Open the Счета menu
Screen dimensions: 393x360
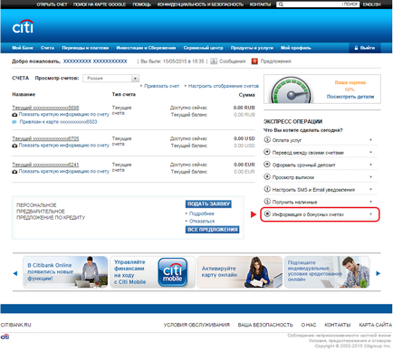[47, 48]
